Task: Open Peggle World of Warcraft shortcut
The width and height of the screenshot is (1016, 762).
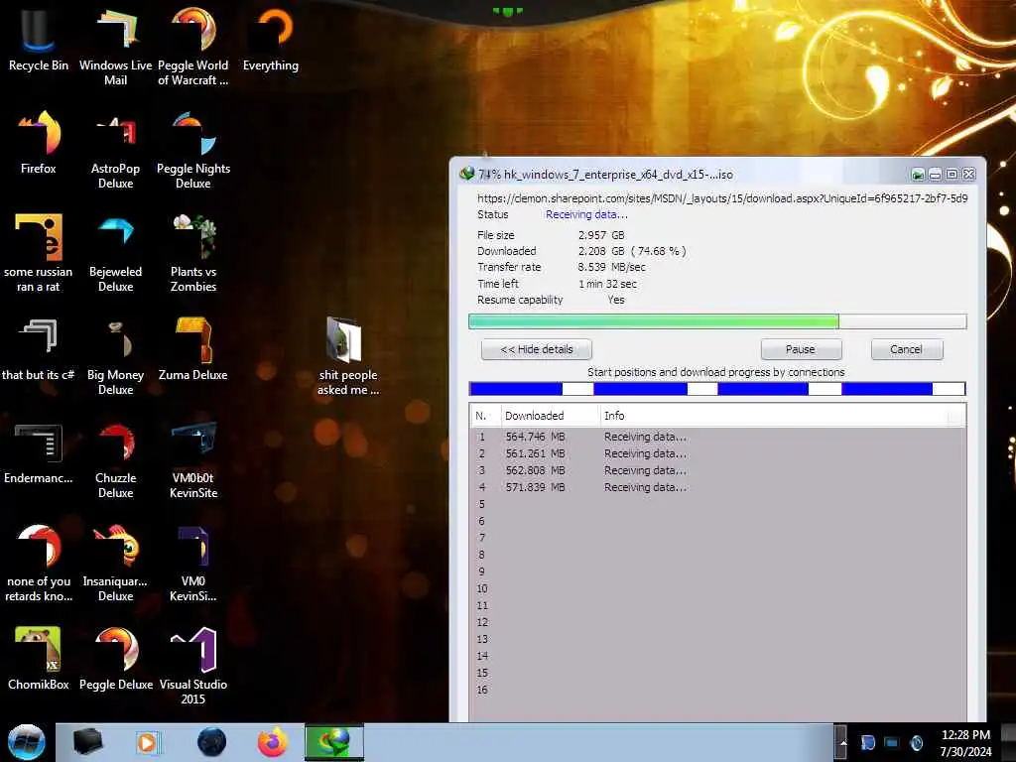Action: pos(193,46)
